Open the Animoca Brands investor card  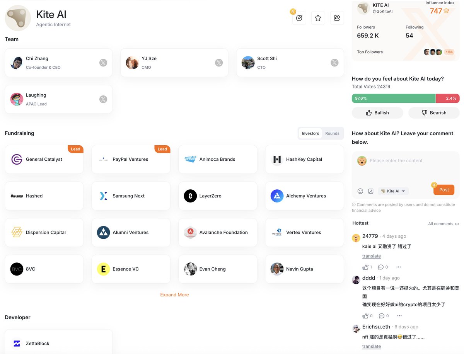pos(218,159)
